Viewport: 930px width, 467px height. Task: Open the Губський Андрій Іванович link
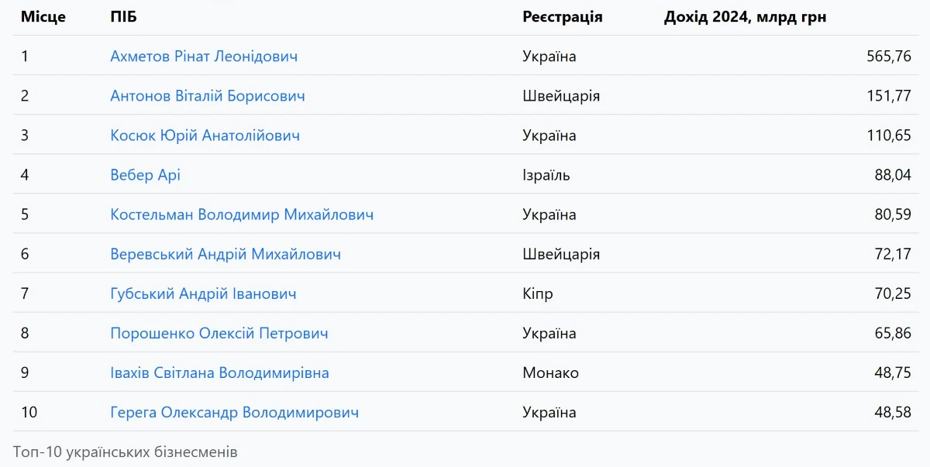point(203,294)
